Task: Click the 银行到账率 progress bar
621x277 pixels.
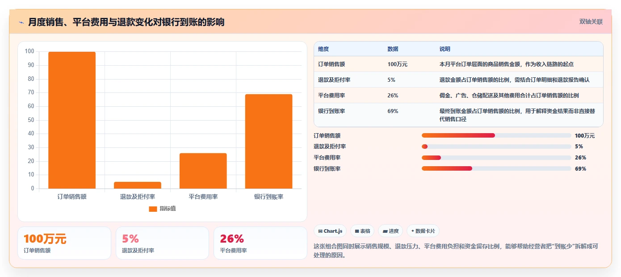Action: (496, 168)
